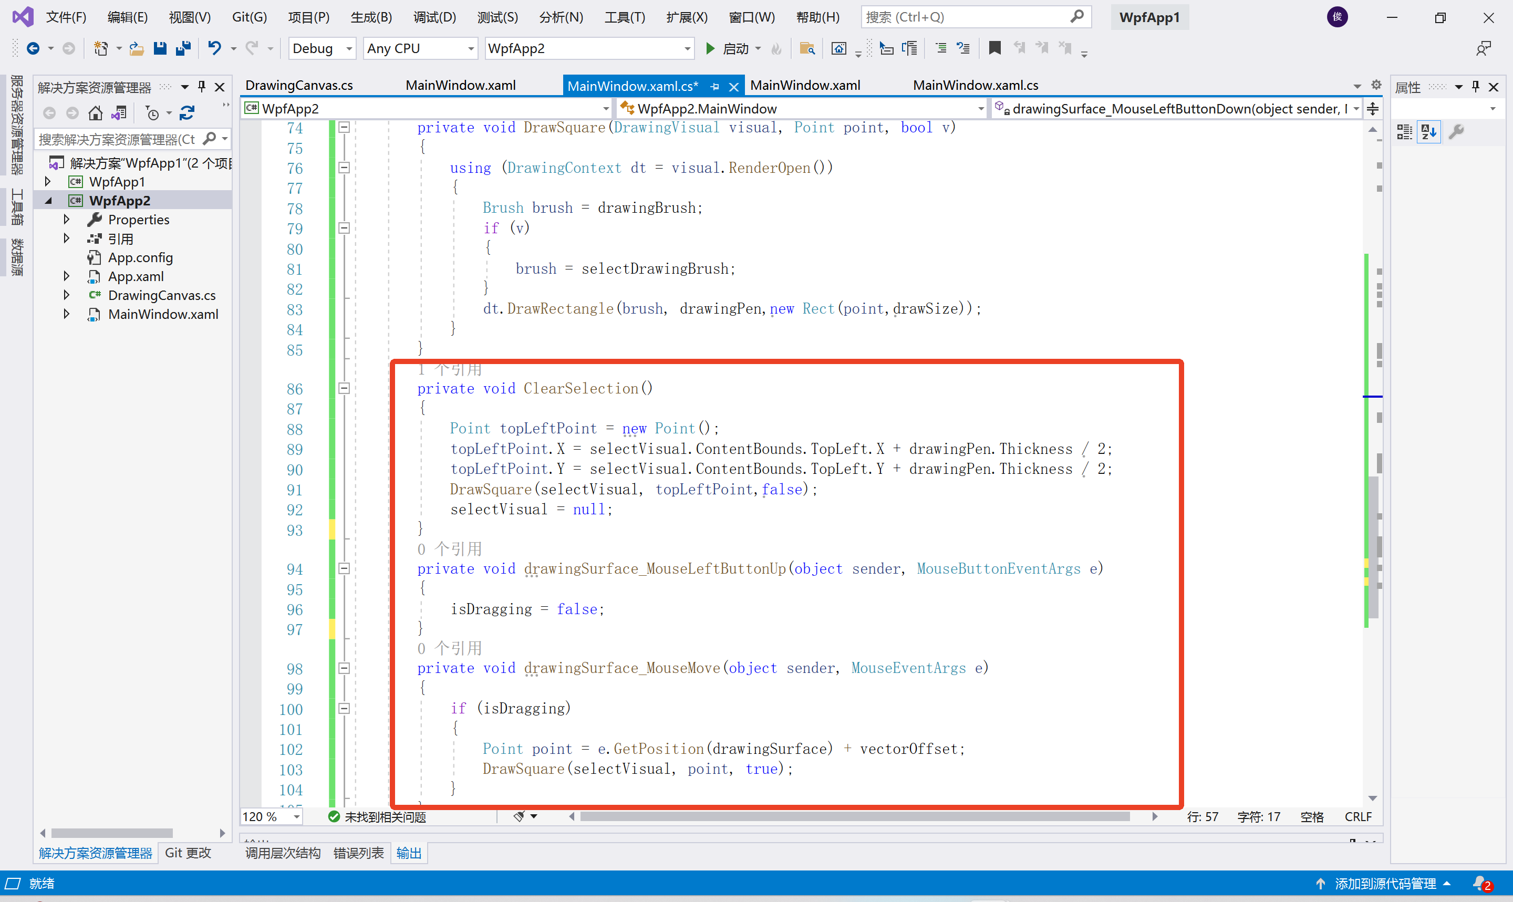Click the notifications bell in status bar
Viewport: 1513px width, 902px height.
(1479, 883)
